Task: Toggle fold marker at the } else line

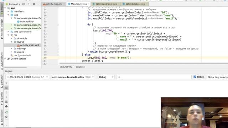Action: click(58, 55)
